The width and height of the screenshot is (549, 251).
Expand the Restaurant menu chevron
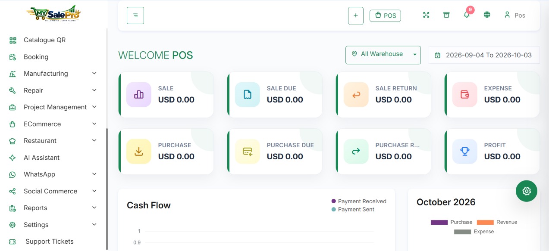click(94, 140)
